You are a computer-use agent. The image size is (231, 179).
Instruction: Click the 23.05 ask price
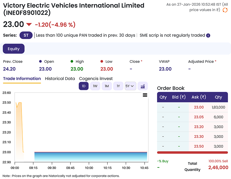click(x=199, y=117)
